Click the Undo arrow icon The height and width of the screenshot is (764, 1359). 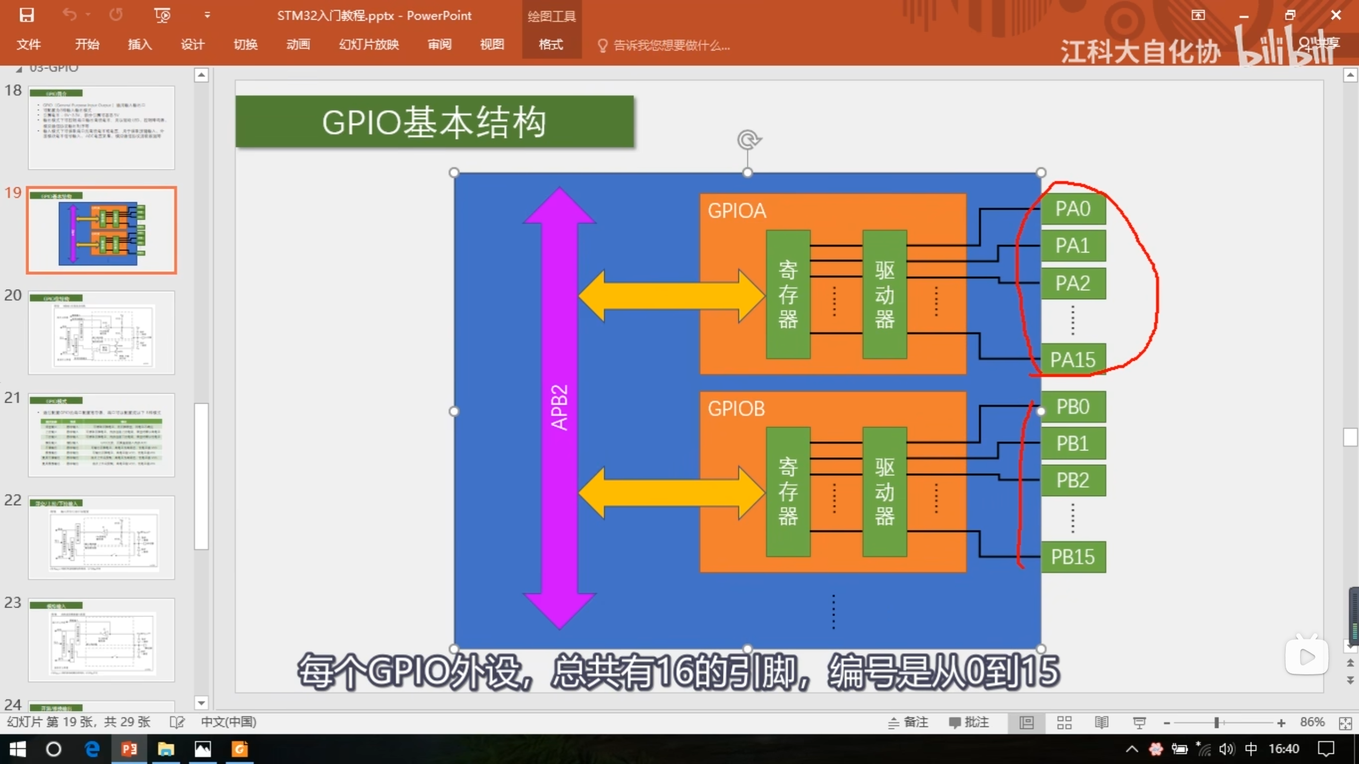(70, 15)
